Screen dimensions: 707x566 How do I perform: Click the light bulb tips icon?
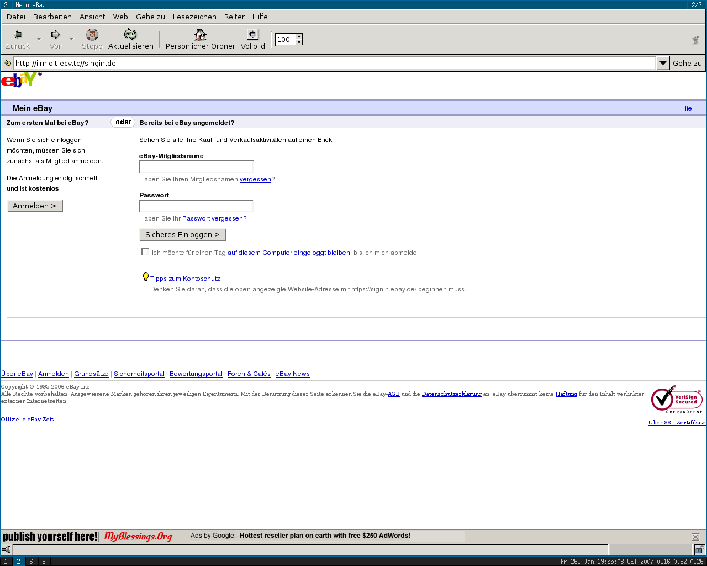[x=146, y=277]
